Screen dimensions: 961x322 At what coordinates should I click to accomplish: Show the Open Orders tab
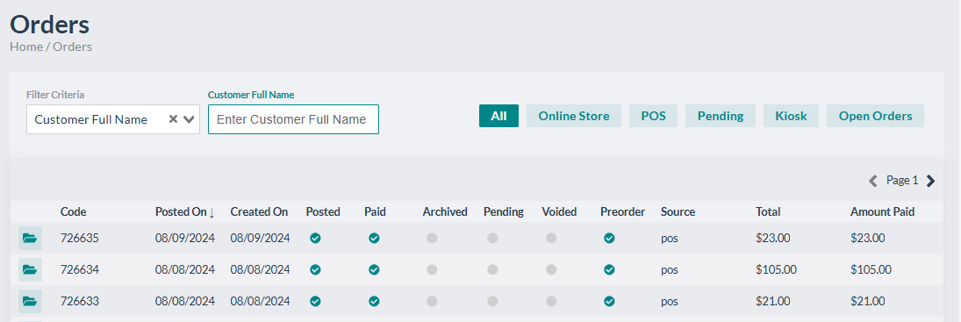[875, 116]
